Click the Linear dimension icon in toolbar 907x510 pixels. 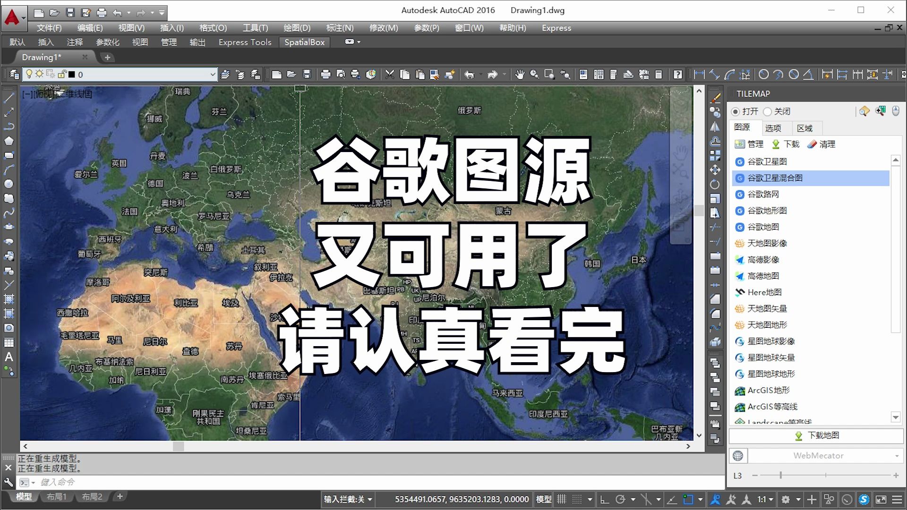coord(700,74)
